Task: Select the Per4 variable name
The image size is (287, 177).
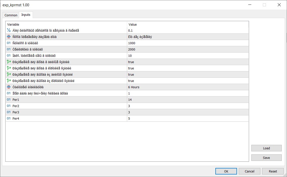Action: pos(16,118)
